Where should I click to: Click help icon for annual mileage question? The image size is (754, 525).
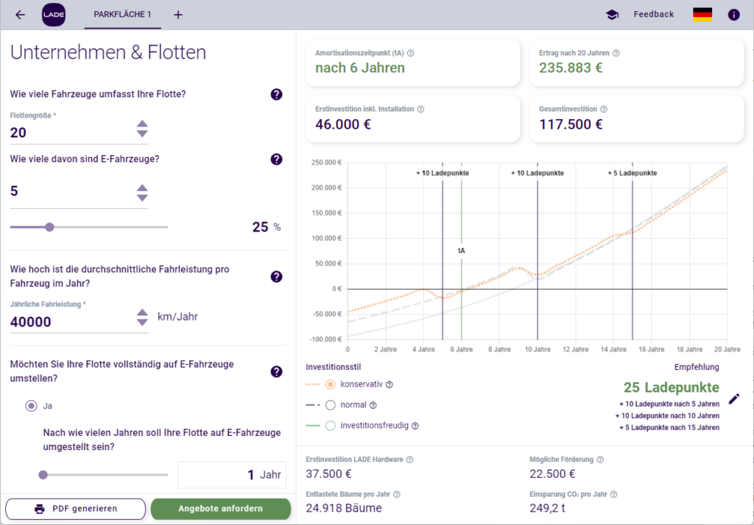276,276
